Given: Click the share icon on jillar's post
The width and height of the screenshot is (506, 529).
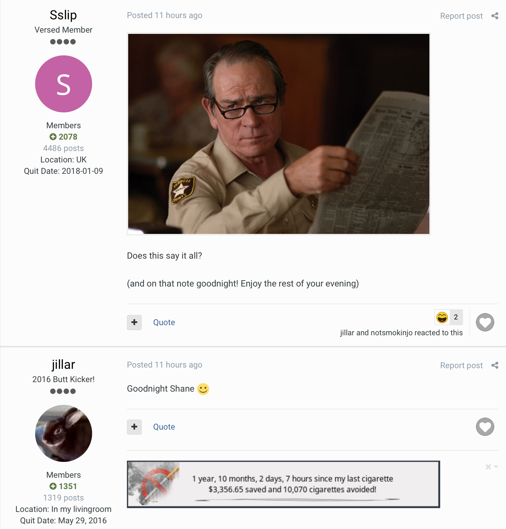Looking at the screenshot, I should tap(495, 365).
